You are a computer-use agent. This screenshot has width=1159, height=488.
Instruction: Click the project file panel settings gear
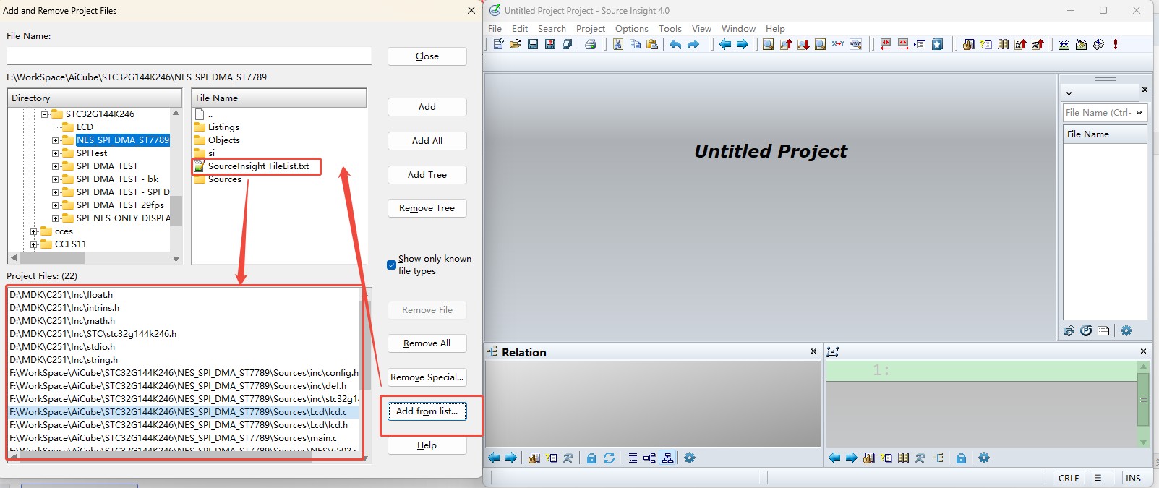coord(1126,330)
